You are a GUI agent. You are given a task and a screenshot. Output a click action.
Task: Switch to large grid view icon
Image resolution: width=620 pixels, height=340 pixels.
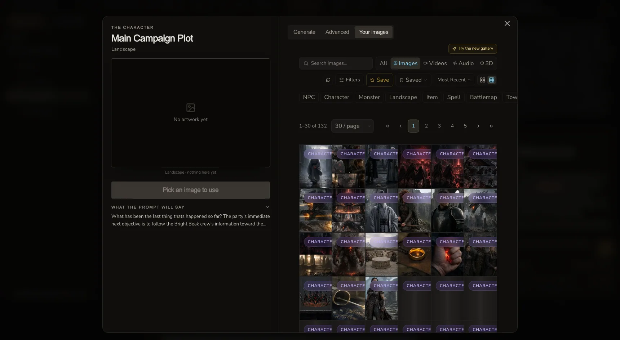coord(483,80)
